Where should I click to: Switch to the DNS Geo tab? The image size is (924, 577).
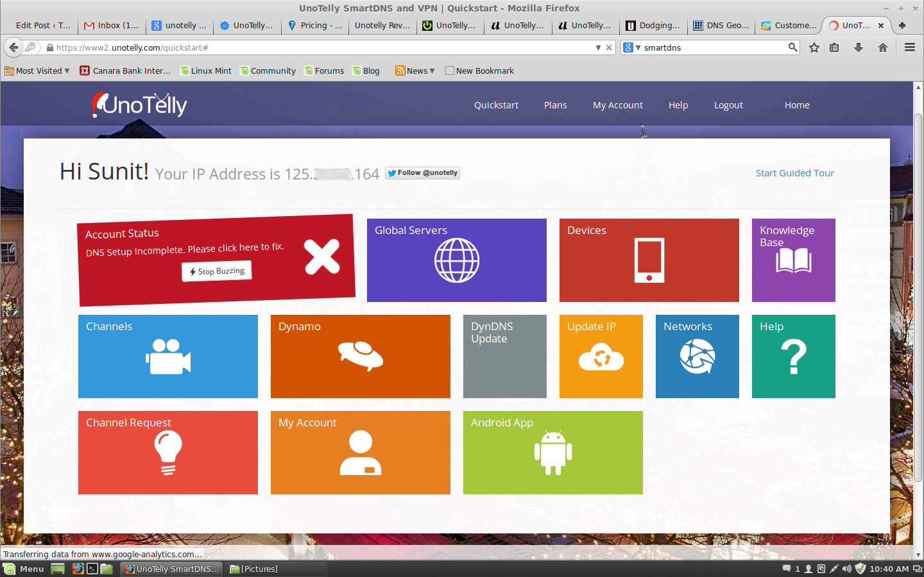point(721,26)
